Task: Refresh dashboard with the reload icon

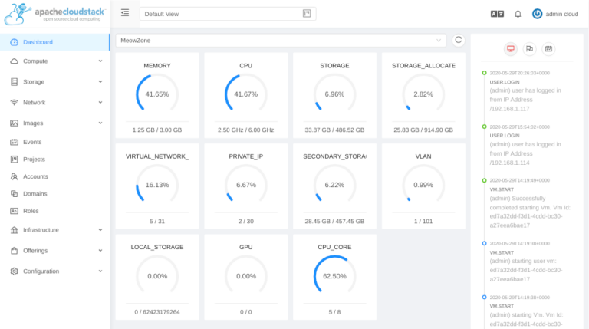Action: (459, 40)
